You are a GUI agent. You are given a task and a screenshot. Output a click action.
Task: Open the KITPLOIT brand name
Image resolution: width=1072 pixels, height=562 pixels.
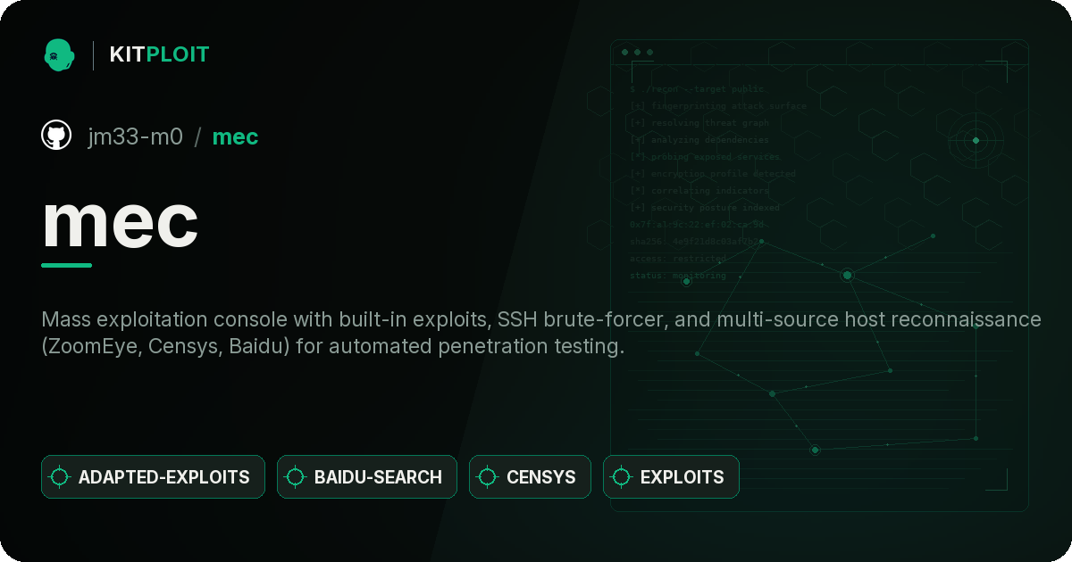tap(159, 54)
